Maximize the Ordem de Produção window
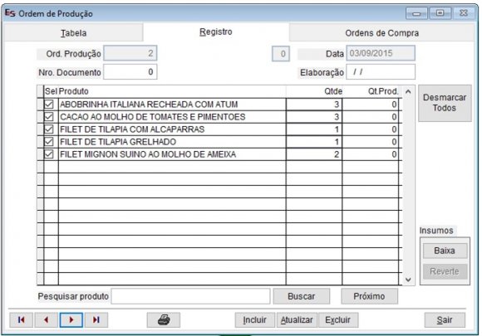 tap(440, 13)
